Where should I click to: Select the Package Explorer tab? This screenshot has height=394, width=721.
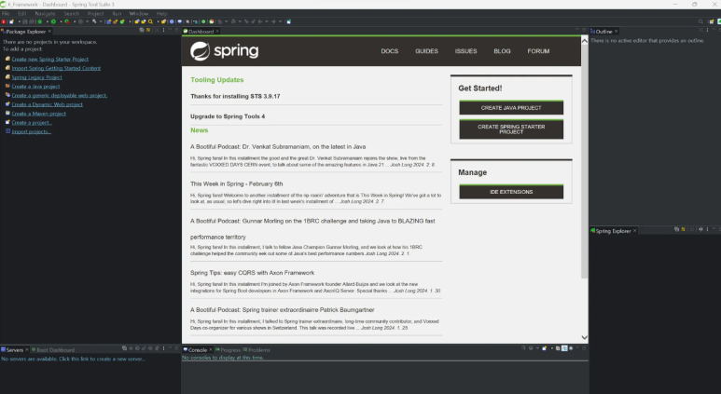pos(26,32)
